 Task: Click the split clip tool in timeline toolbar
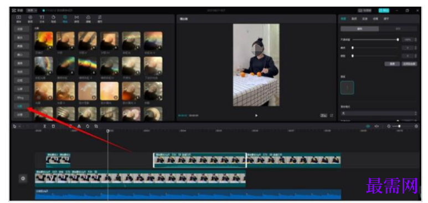click(45, 126)
